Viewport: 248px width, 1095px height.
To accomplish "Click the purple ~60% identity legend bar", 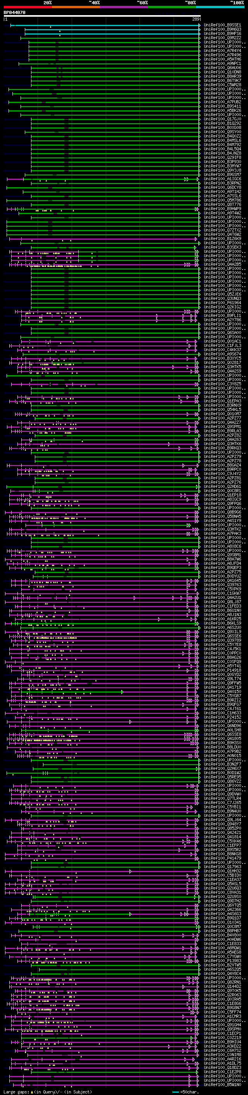I will (x=124, y=7).
